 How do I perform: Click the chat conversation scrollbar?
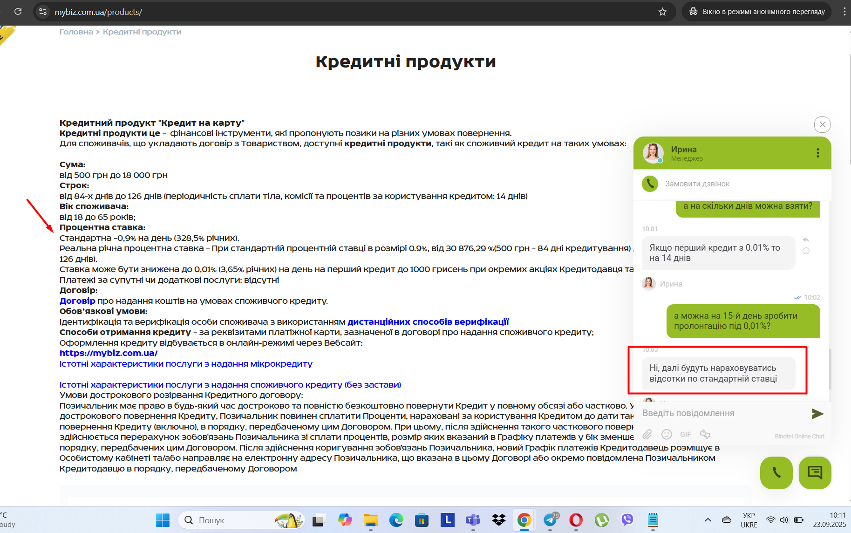(x=830, y=369)
